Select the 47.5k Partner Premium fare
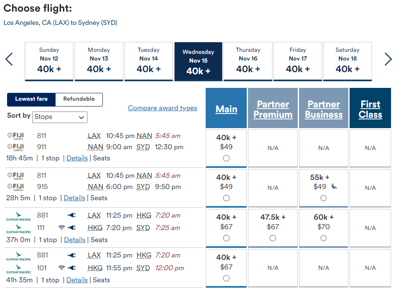The image size is (401, 291). pyautogui.click(x=272, y=238)
